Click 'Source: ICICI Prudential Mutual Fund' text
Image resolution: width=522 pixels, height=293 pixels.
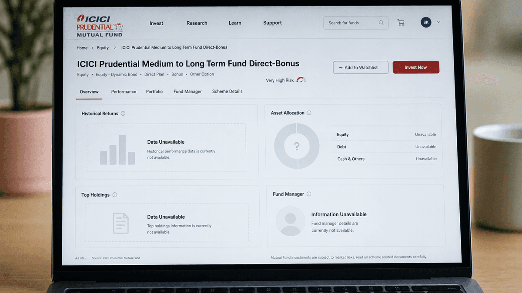tap(116, 258)
